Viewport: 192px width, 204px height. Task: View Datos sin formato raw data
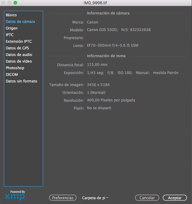tap(21, 81)
